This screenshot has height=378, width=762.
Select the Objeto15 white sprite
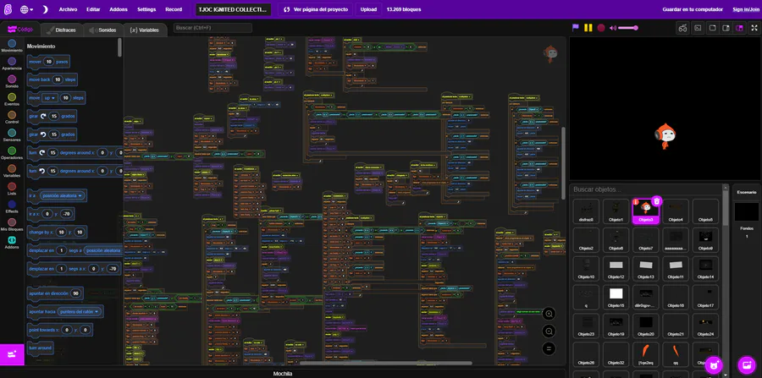click(x=616, y=297)
